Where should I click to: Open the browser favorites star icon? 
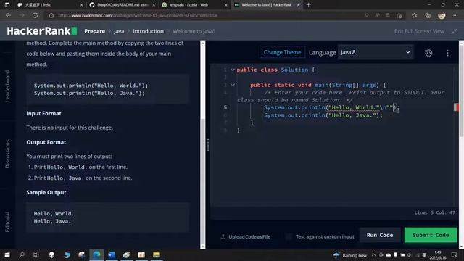click(x=414, y=15)
